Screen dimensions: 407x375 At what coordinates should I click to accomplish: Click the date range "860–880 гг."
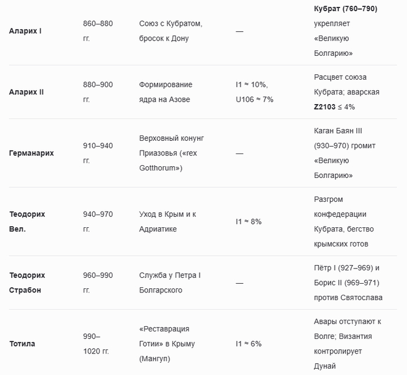(x=98, y=31)
